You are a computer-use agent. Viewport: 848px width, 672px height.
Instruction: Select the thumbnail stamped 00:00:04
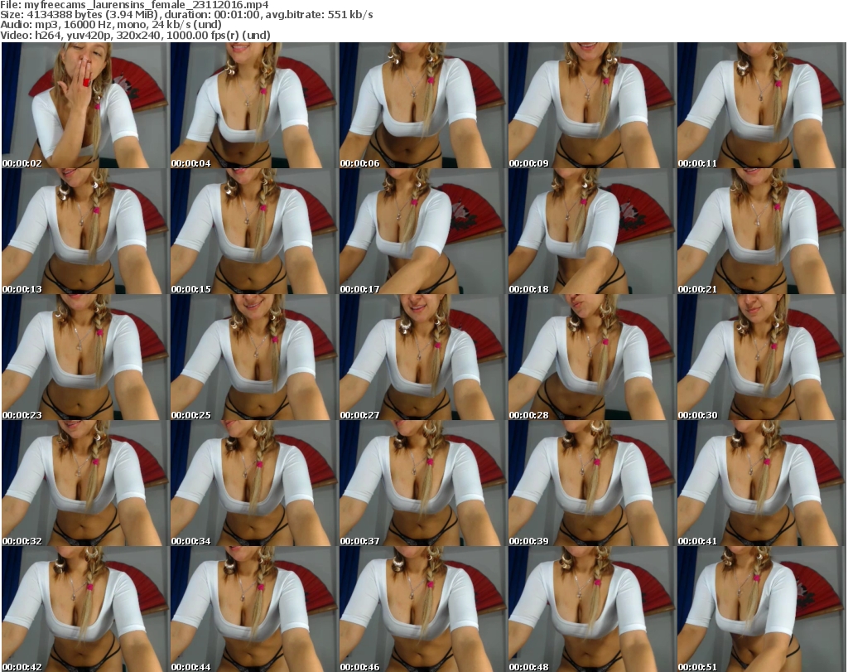(x=254, y=105)
